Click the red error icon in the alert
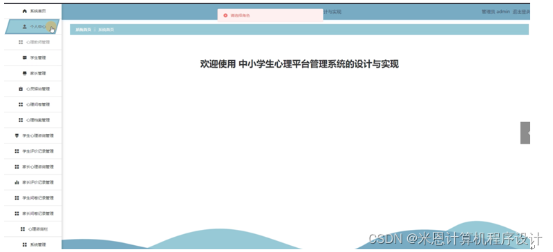The image size is (553, 252). coord(226,15)
